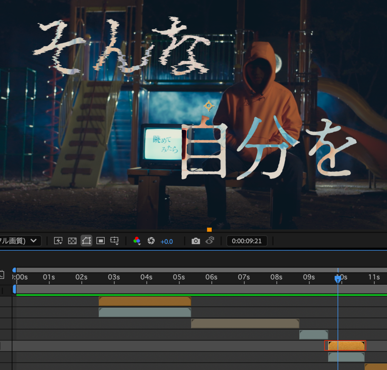Click the time navigator start handle

pyautogui.click(x=14, y=270)
